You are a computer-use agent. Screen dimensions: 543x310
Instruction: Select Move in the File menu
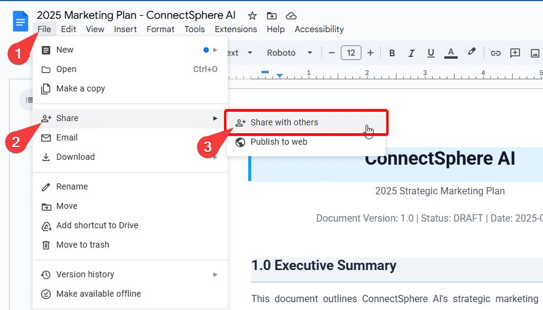click(130, 206)
